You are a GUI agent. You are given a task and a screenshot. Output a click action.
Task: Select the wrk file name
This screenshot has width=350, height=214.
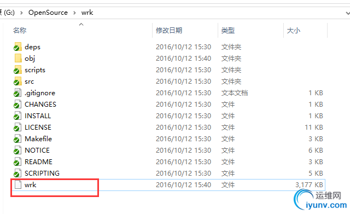pyautogui.click(x=31, y=185)
